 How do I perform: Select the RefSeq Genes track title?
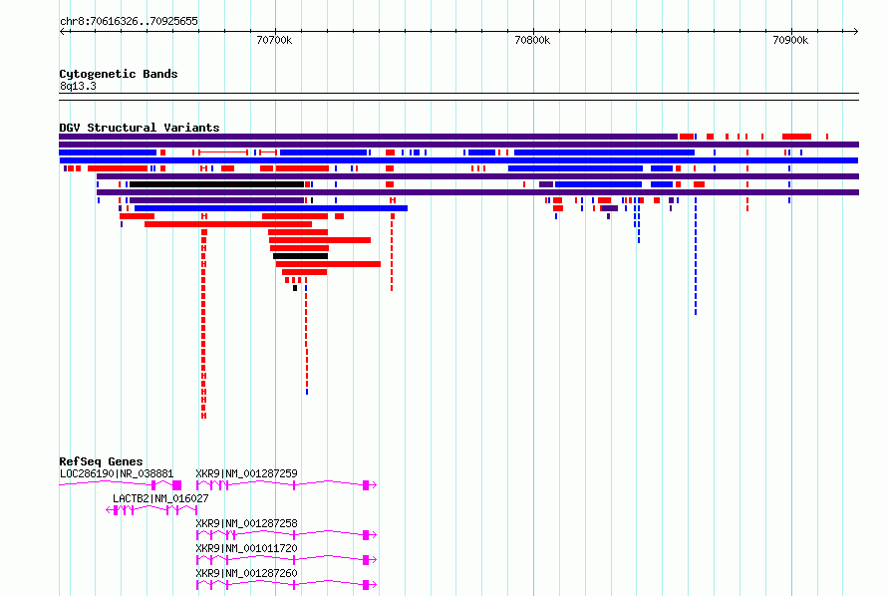tap(101, 461)
